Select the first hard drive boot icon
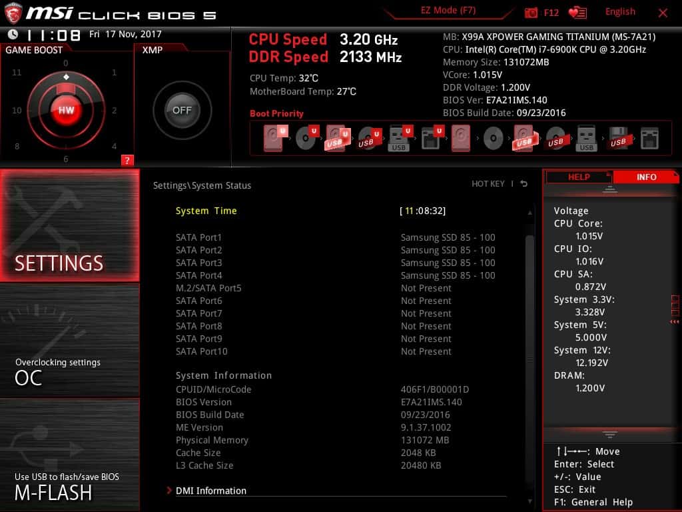 (272, 138)
